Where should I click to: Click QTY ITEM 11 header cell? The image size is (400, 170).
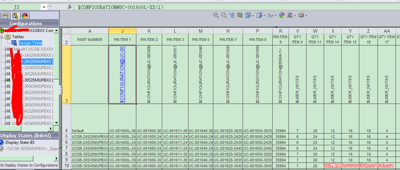click(315, 40)
